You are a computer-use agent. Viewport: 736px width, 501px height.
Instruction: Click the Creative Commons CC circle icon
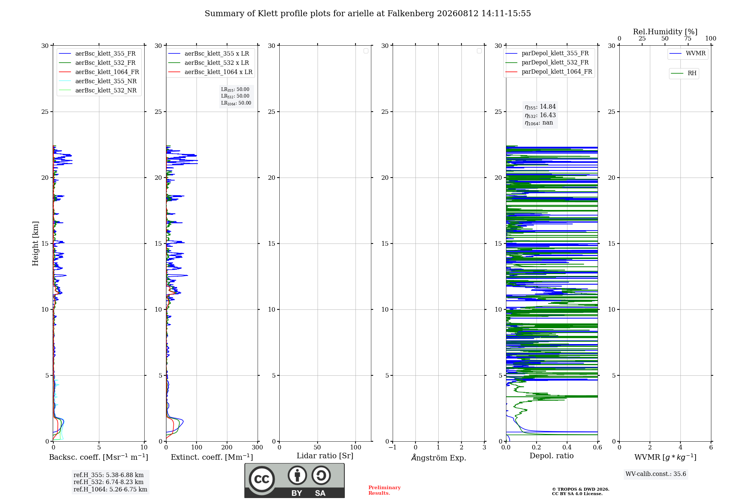(262, 479)
